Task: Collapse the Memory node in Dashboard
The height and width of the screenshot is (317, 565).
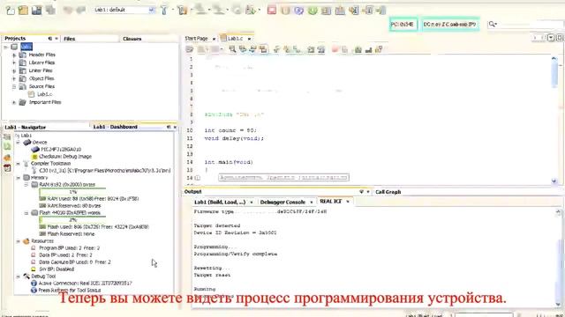Action: click(19, 178)
